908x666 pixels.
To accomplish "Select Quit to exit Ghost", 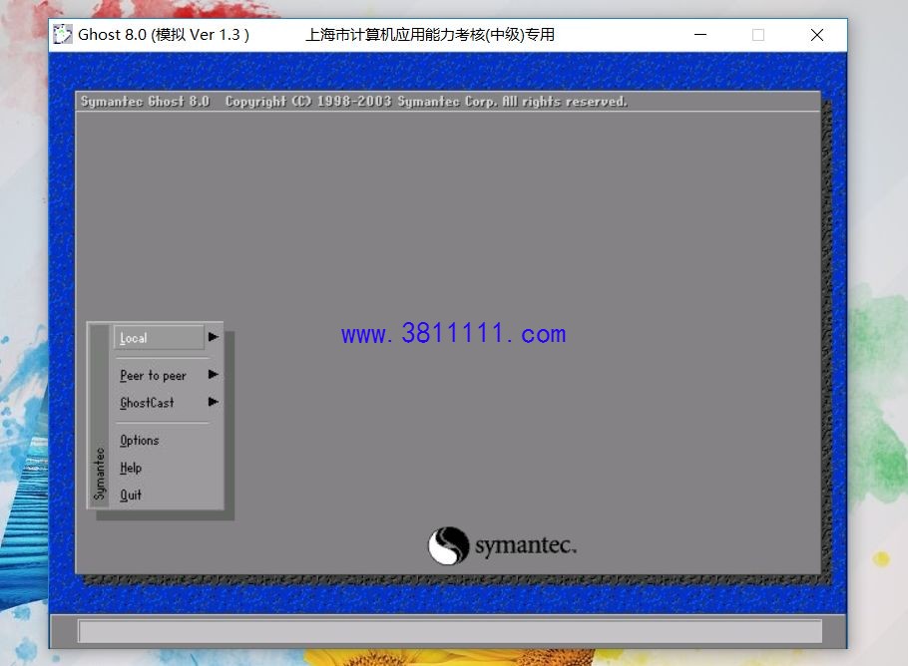I will click(131, 495).
